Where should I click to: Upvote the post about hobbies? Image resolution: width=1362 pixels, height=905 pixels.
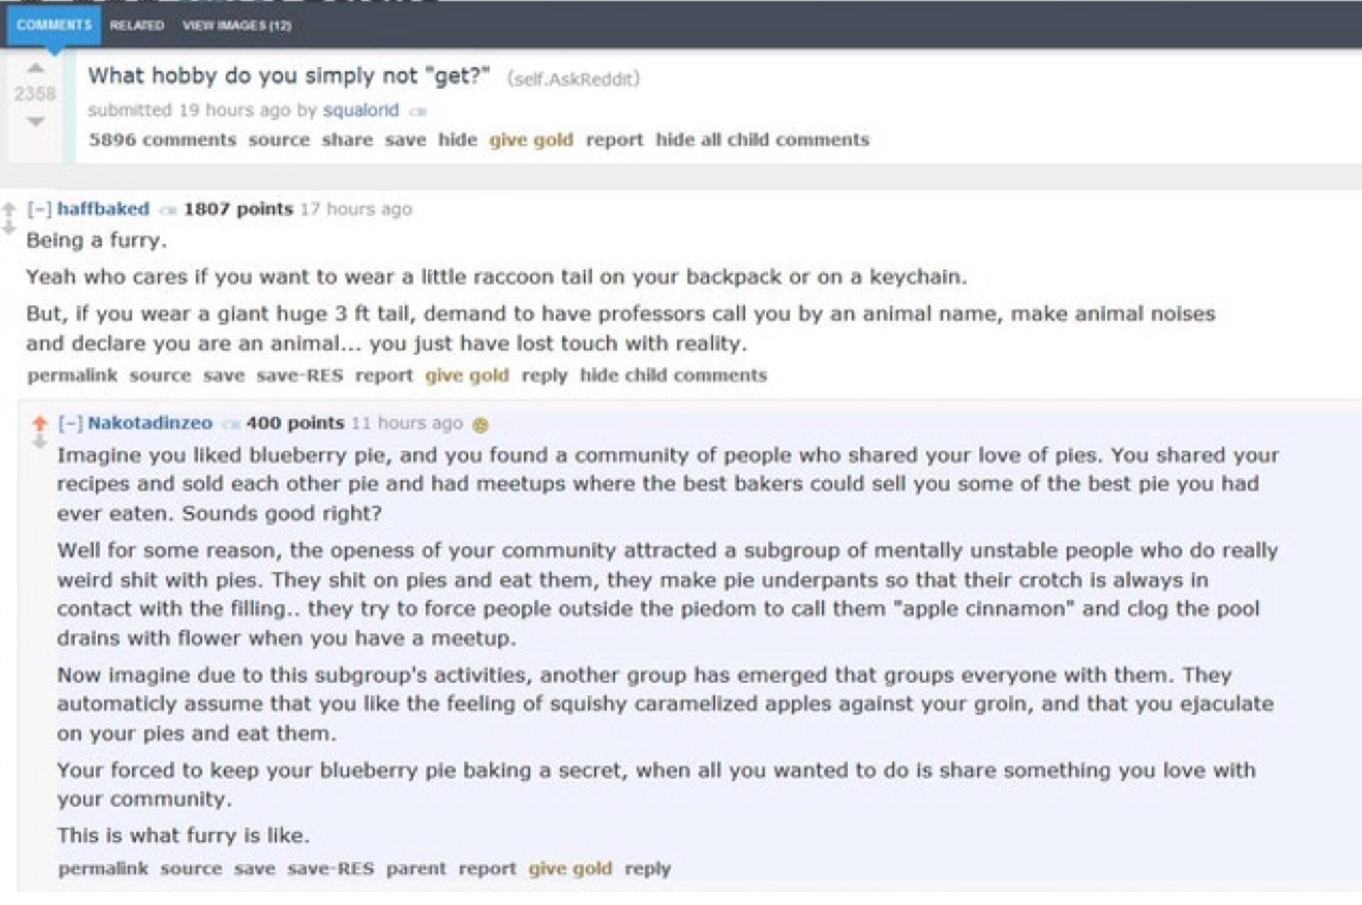click(x=35, y=68)
